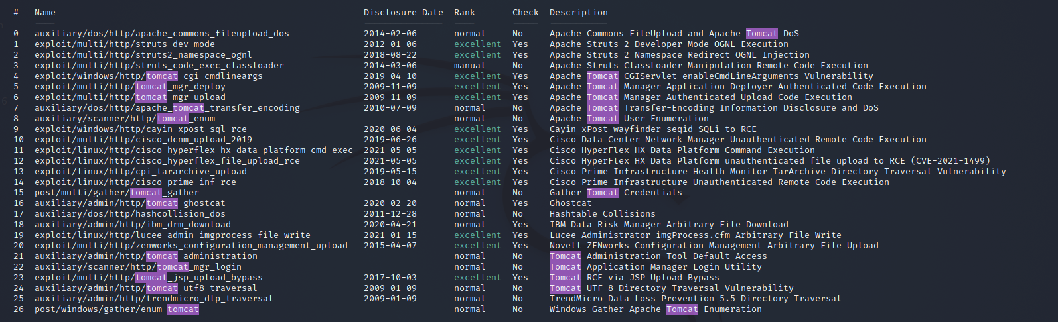
Task: Click the description 'Tomcat UTF-8 Directory Traversal Vulnerability'
Action: pyautogui.click(x=672, y=288)
